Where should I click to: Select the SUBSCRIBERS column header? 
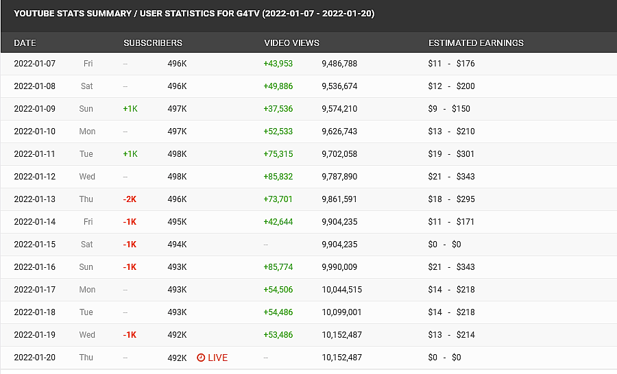[x=153, y=42]
